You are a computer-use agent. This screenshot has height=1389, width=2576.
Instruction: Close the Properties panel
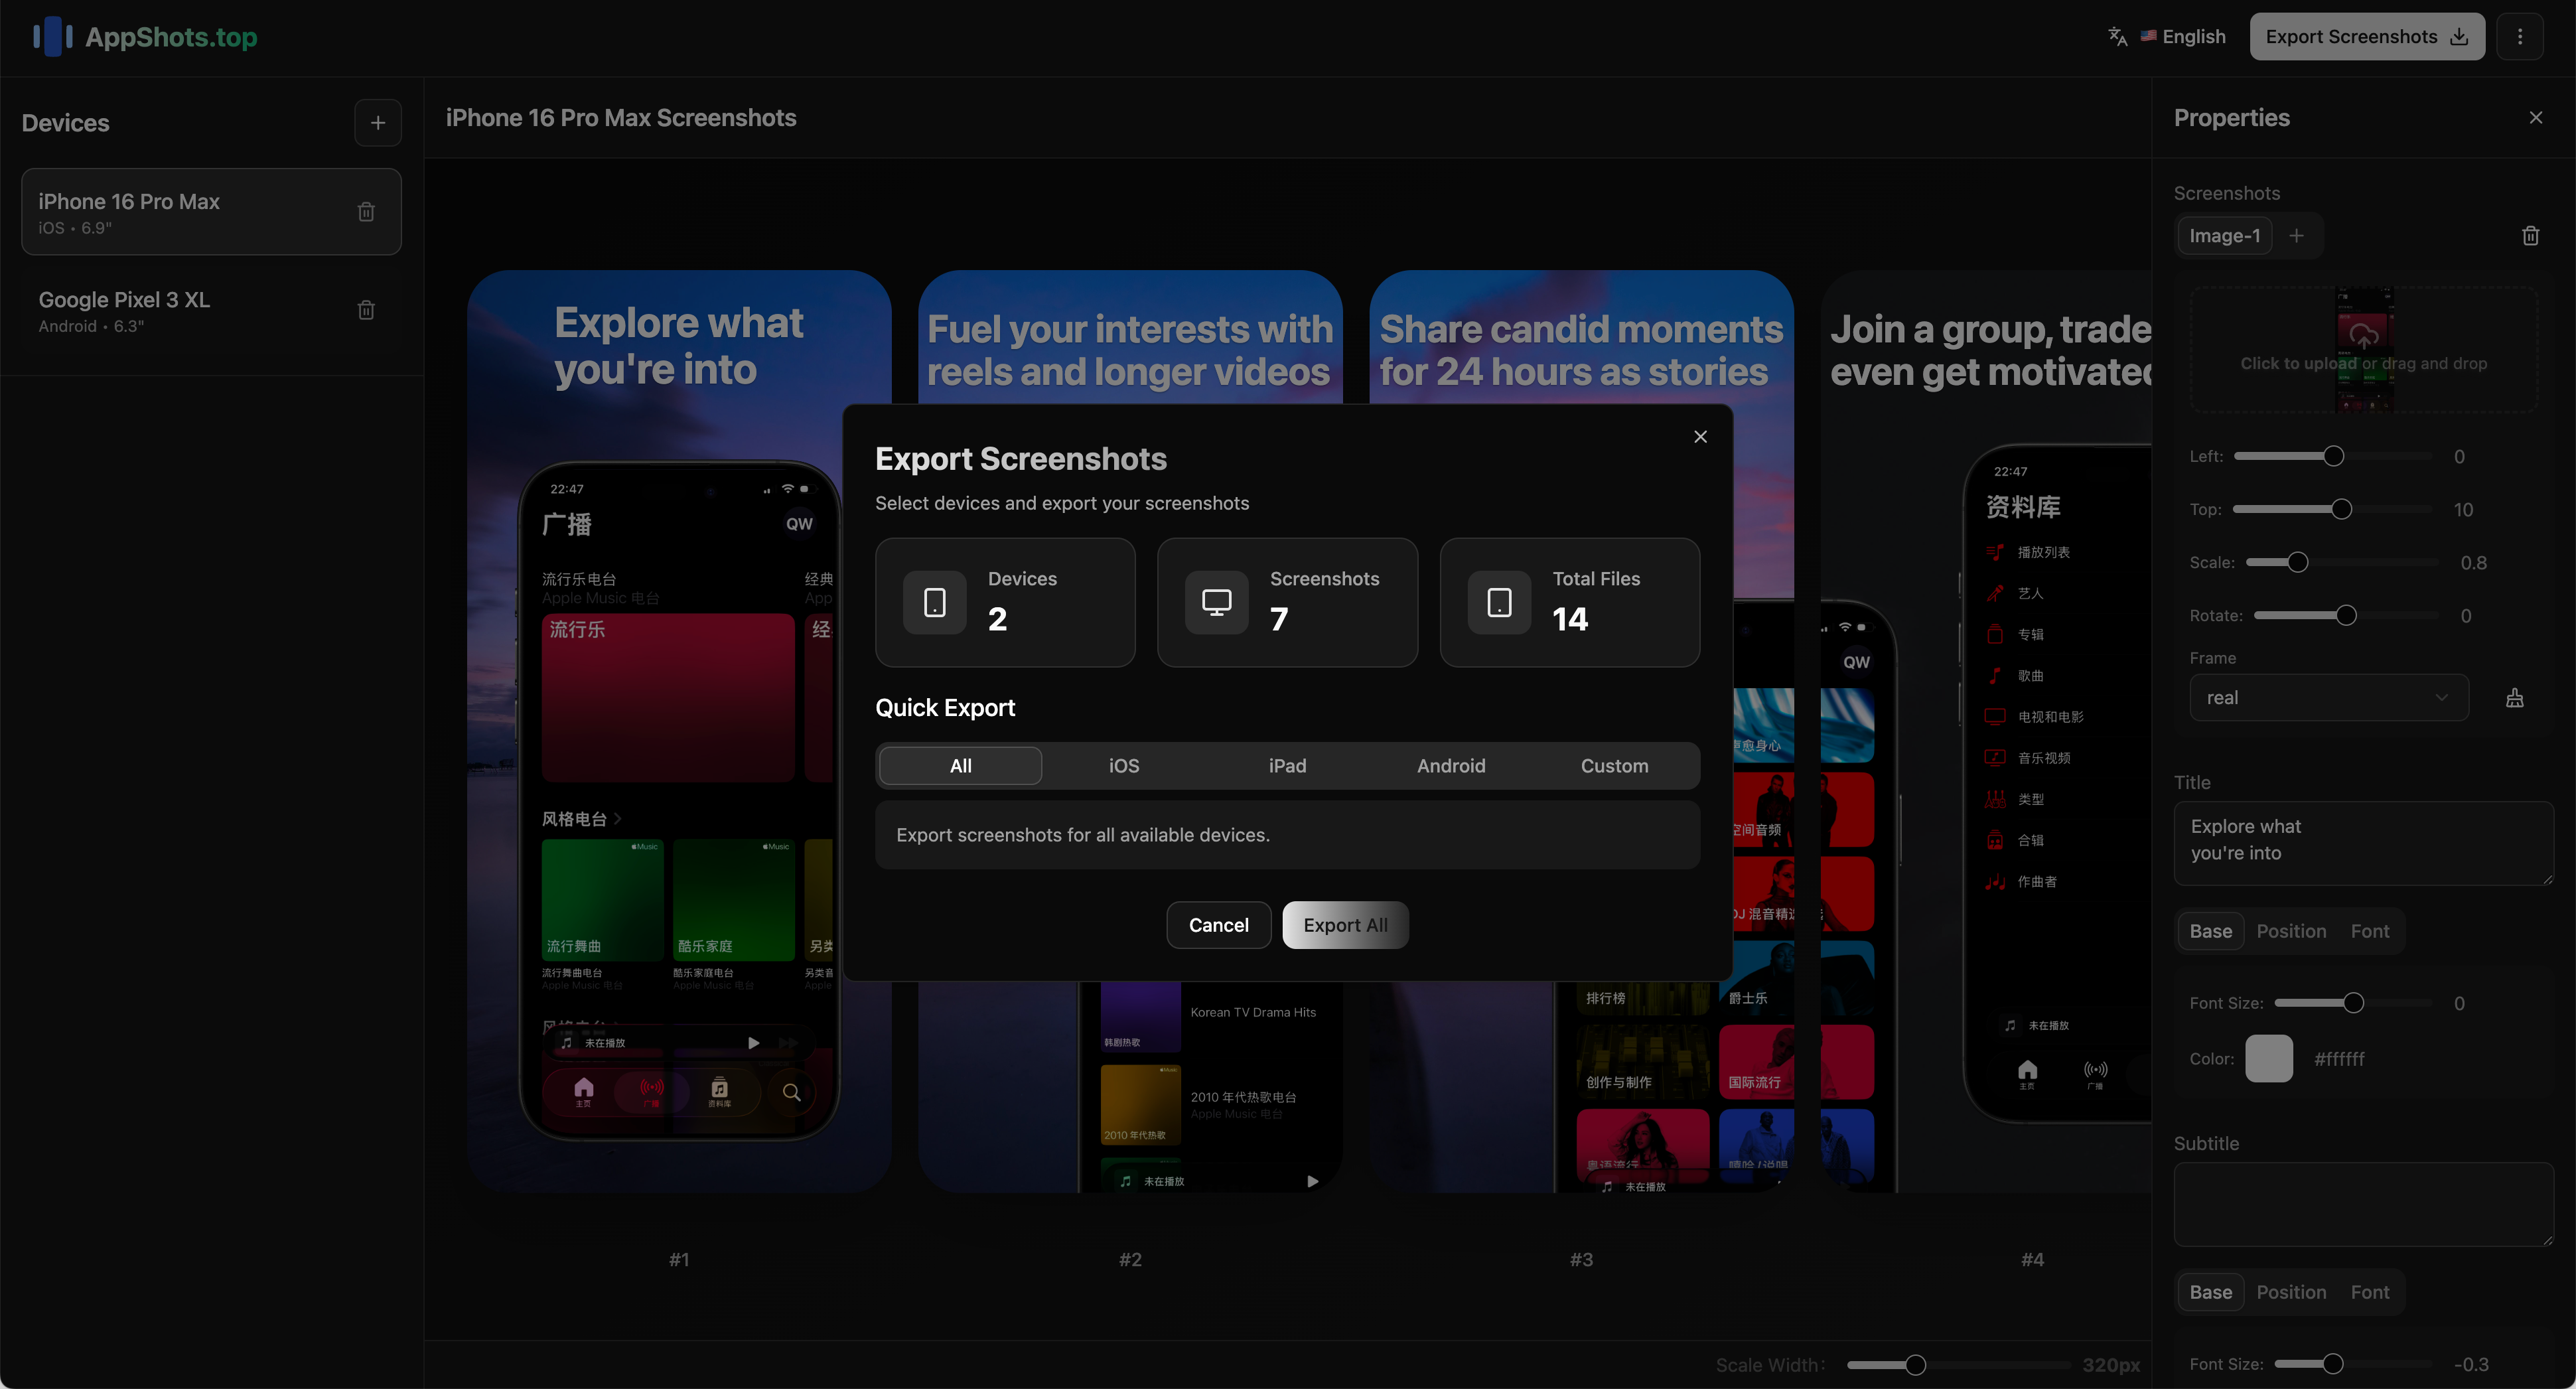[x=2535, y=118]
